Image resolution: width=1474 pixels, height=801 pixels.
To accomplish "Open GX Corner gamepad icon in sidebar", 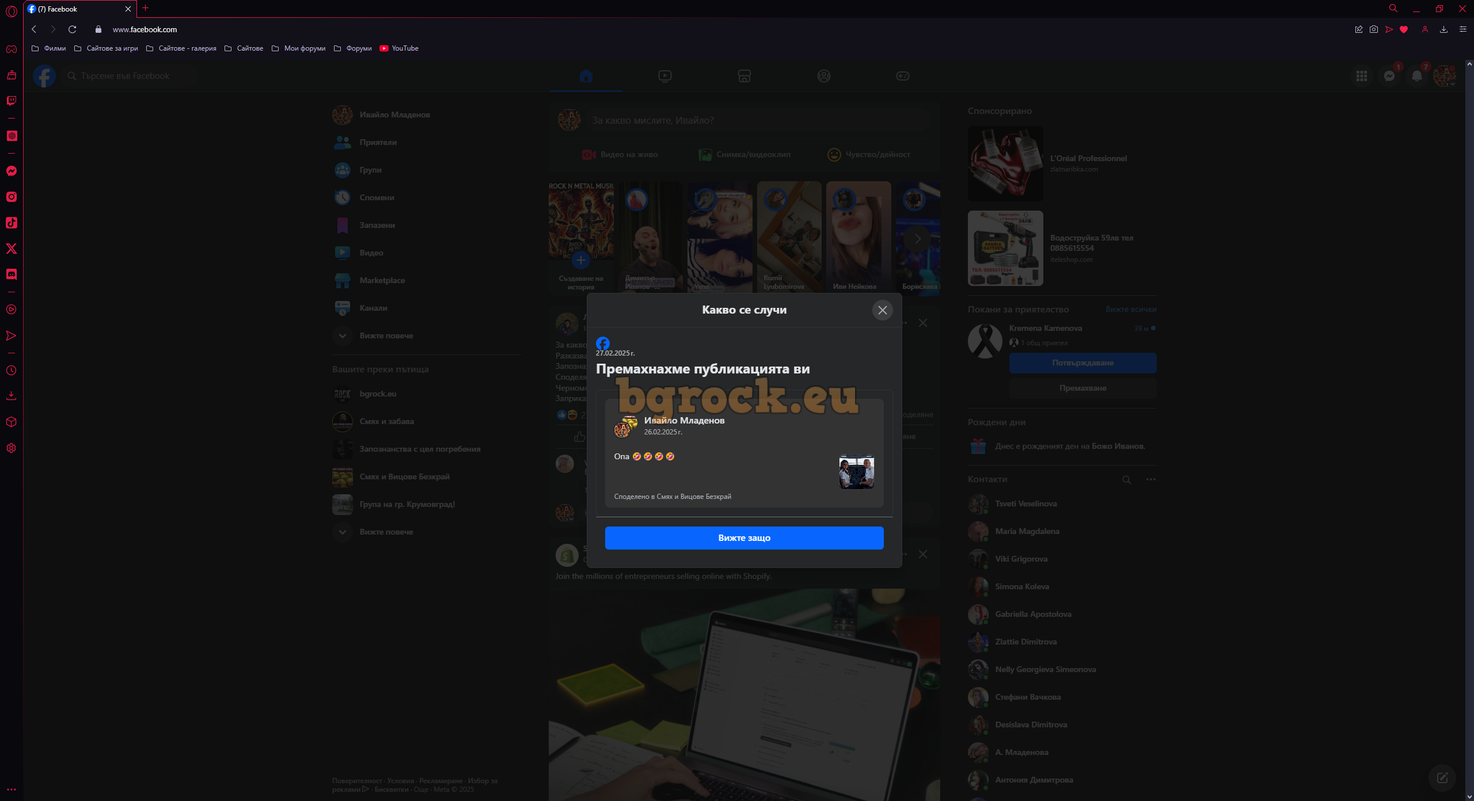I will click(12, 49).
